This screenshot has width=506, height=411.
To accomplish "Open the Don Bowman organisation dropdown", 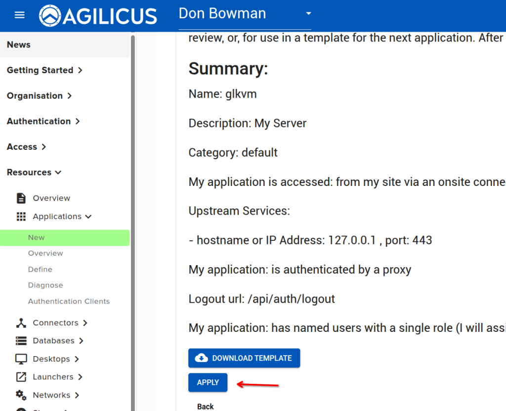I will click(308, 14).
